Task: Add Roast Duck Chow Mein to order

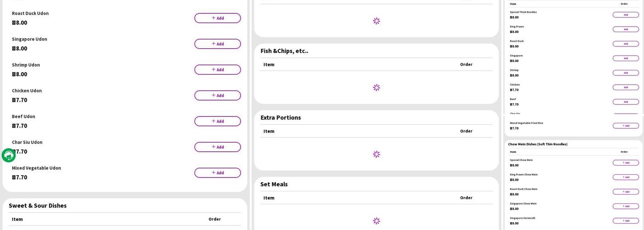Action: point(626,192)
